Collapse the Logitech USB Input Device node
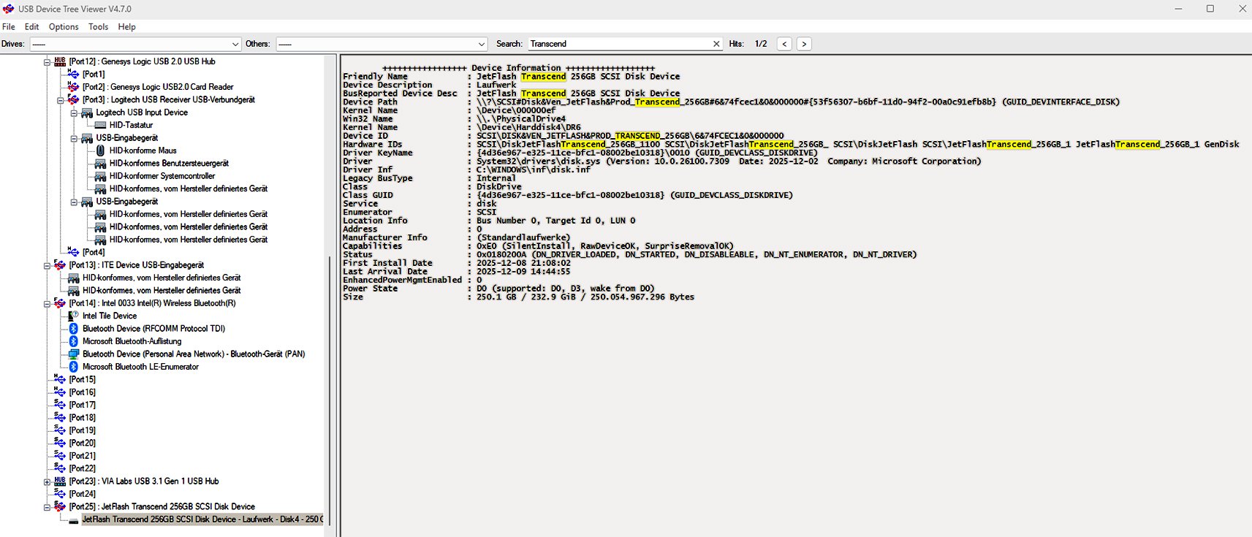The height and width of the screenshot is (537, 1252). coord(74,113)
